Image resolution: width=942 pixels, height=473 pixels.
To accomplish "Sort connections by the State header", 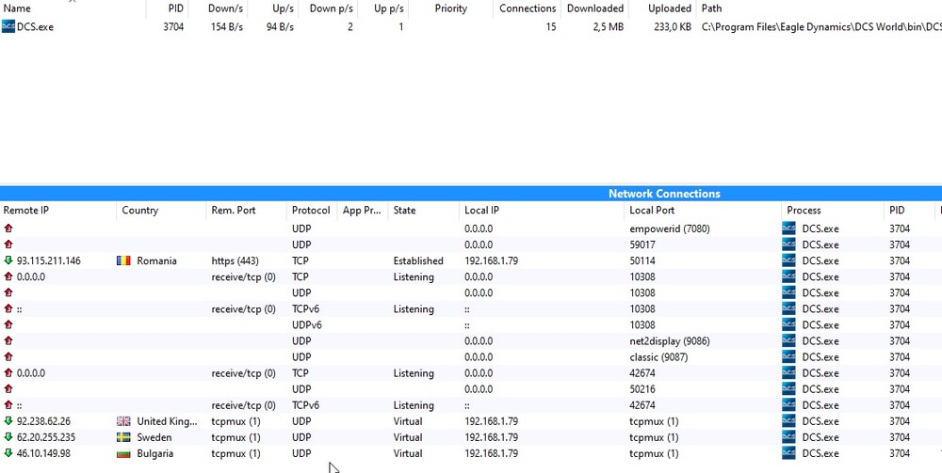I will coord(404,210).
